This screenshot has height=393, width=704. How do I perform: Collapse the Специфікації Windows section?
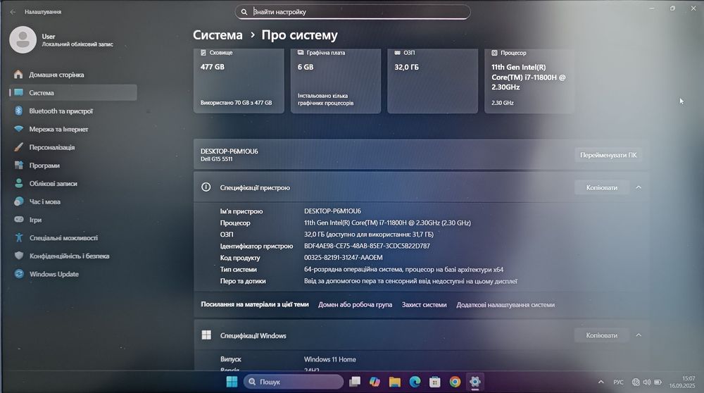[639, 335]
